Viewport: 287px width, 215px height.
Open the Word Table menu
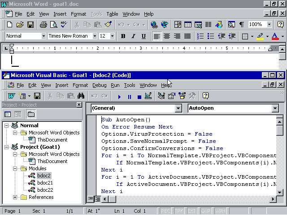[112, 14]
